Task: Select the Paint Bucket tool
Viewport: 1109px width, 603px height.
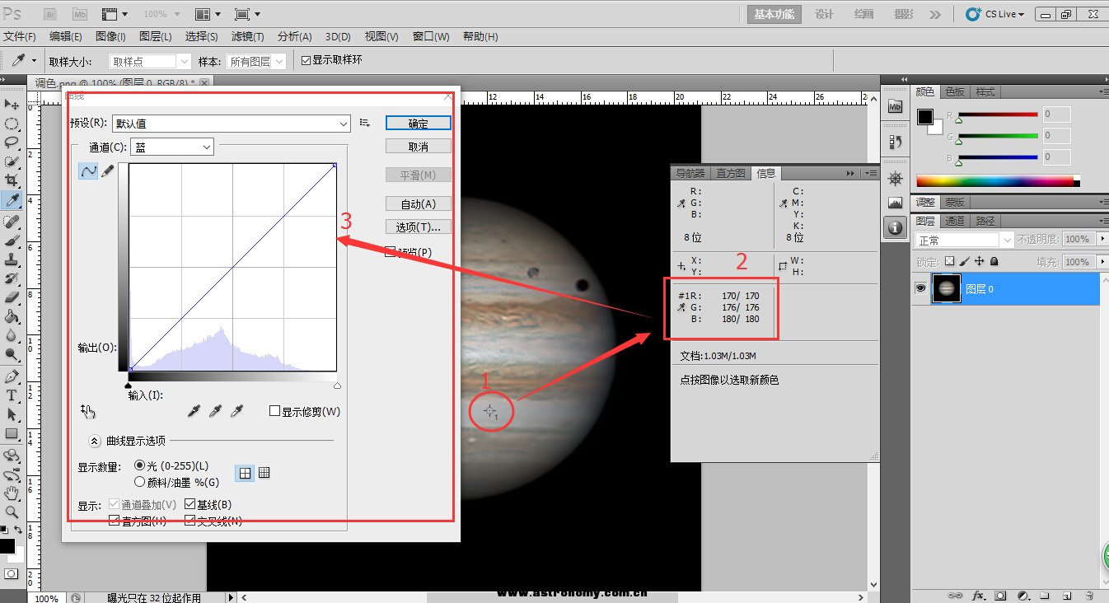Action: pos(12,316)
